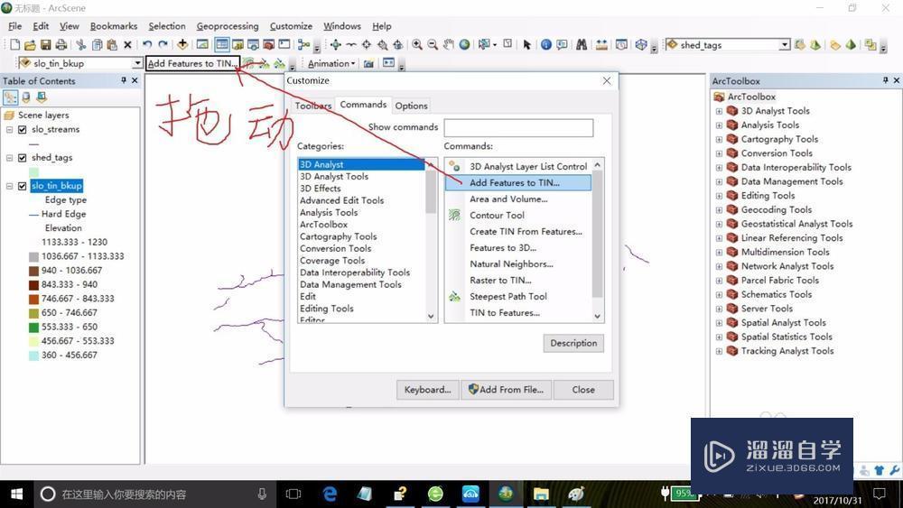
Task: Click the clock Time Slider window icon
Action: coord(621,44)
